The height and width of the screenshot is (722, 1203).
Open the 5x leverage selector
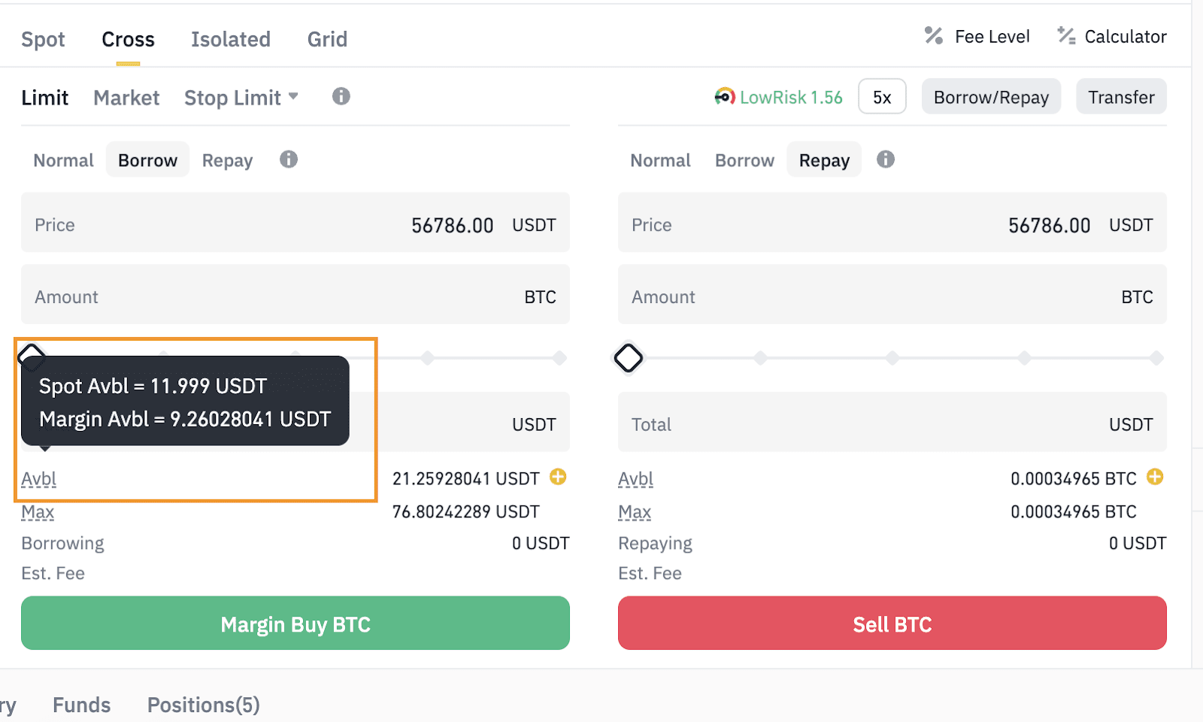point(882,97)
